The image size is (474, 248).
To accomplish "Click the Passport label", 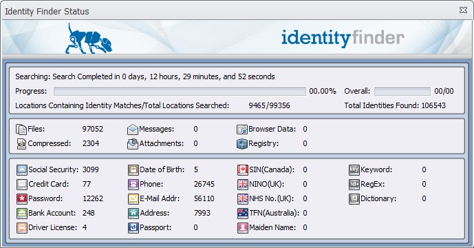I will click(155, 228).
